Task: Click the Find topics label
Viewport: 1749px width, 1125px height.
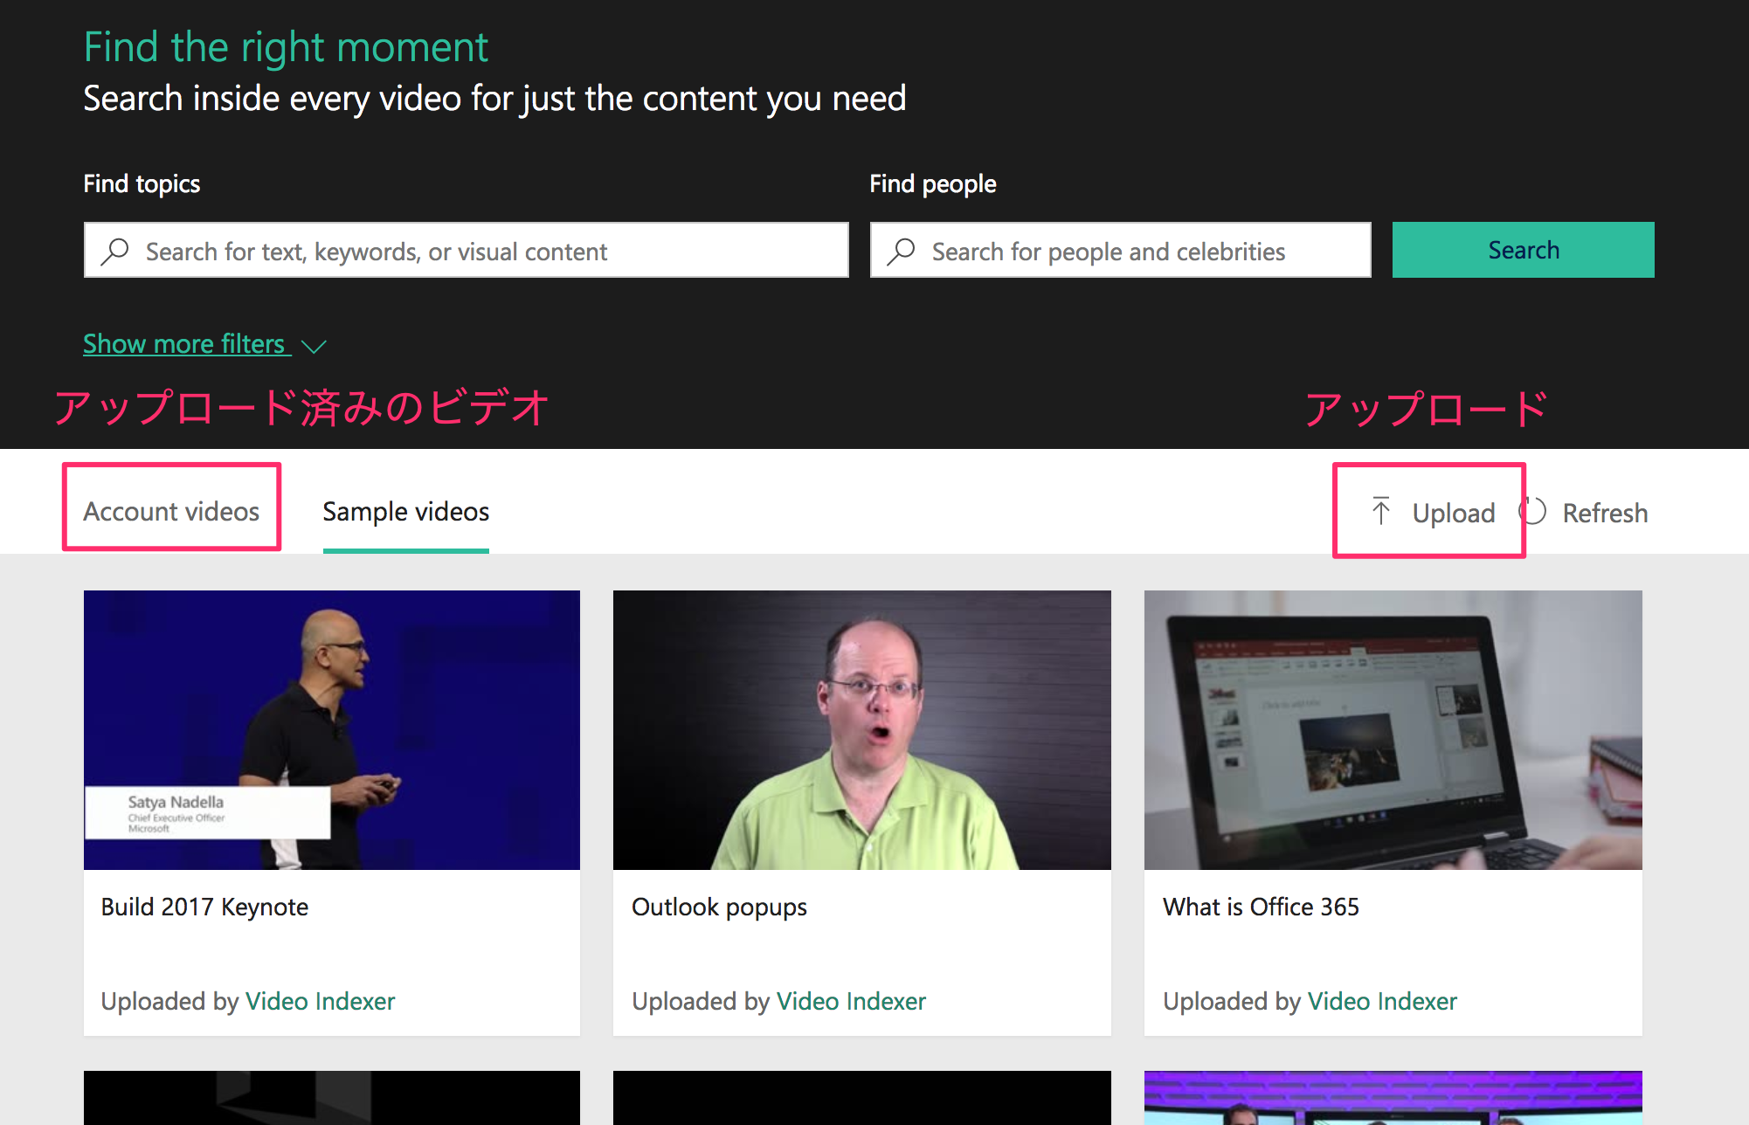Action: coord(142,183)
